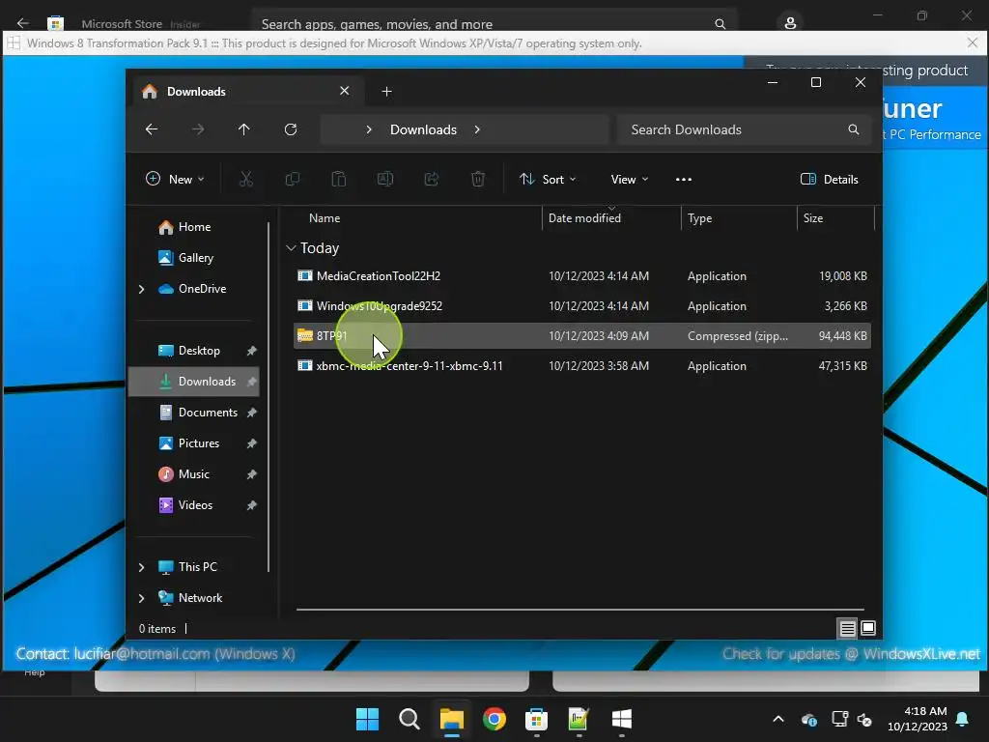Image resolution: width=989 pixels, height=742 pixels.
Task: Show hidden system tray icons
Action: (778, 719)
